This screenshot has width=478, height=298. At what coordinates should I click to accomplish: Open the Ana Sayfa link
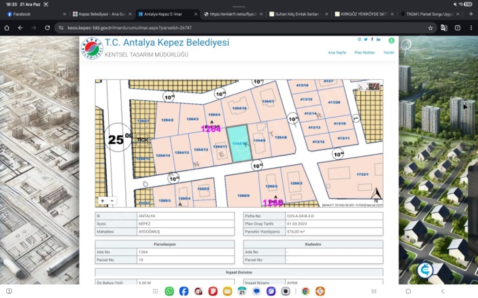336,52
